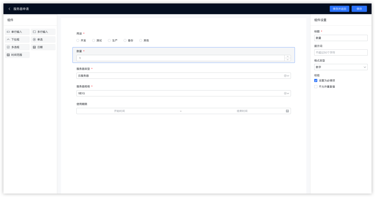This screenshot has width=375, height=197.
Task: Select the 单行输入 component
Action: click(17, 32)
